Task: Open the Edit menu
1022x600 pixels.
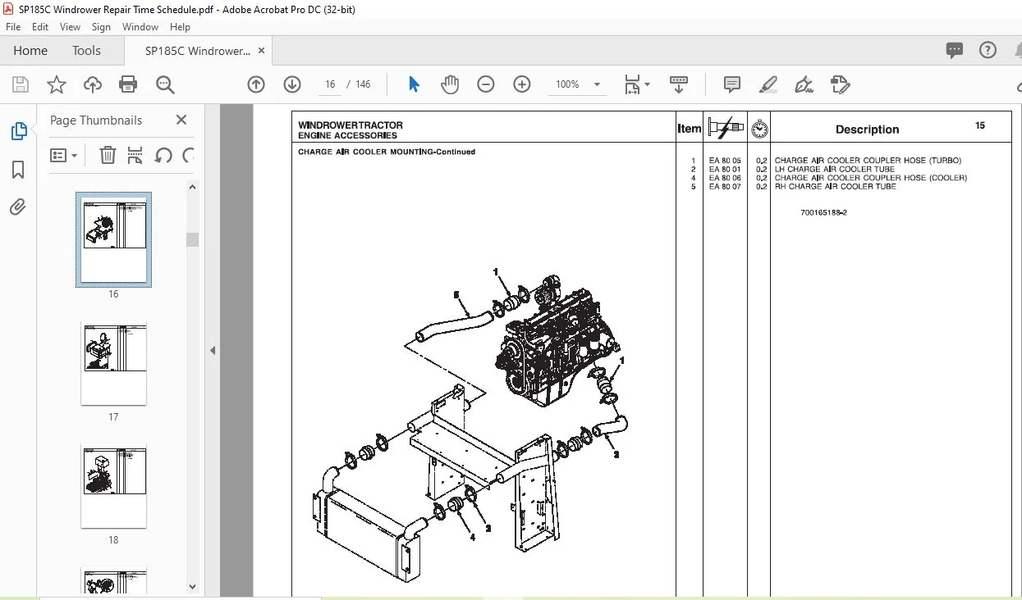Action: [40, 27]
